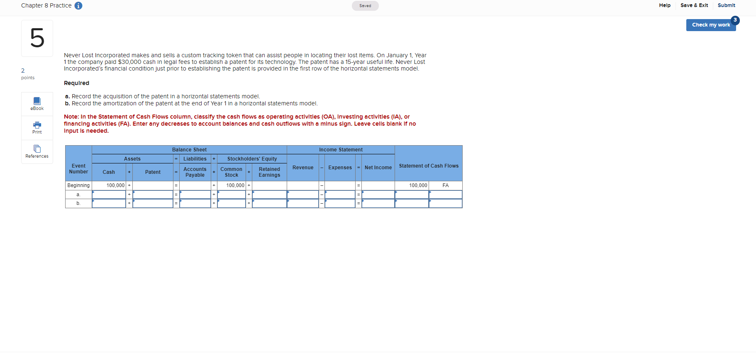Click Common Stock cell in row b
Viewport: 756px width, 353px height.
(232, 203)
